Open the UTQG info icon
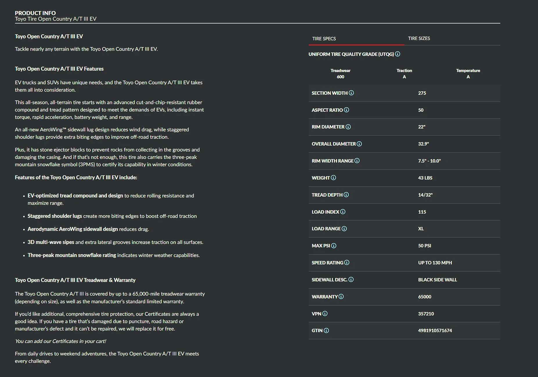Screen dimensions: 538x377 click(x=398, y=54)
